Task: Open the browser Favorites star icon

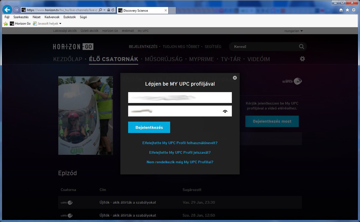Action: click(x=347, y=10)
